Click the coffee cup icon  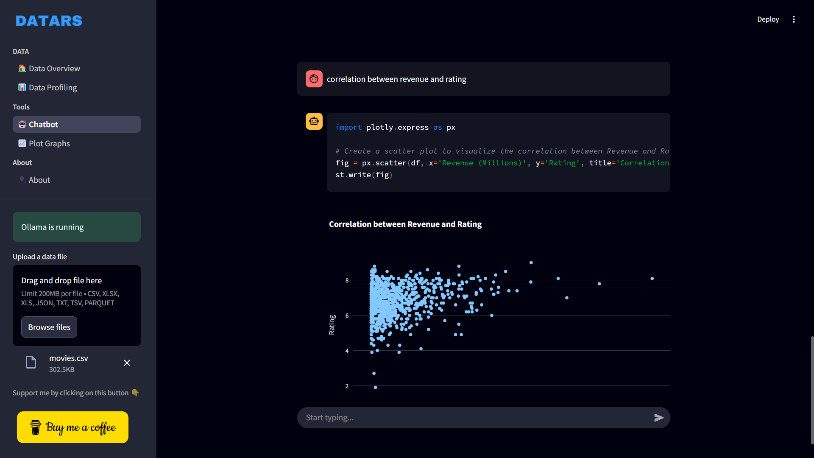[x=36, y=427]
